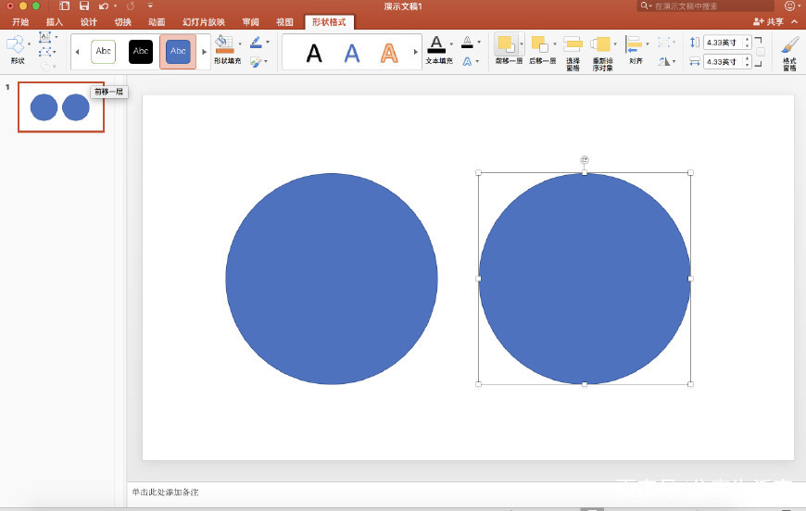Select the black Abc shape style
This screenshot has height=511, width=806.
[141, 52]
